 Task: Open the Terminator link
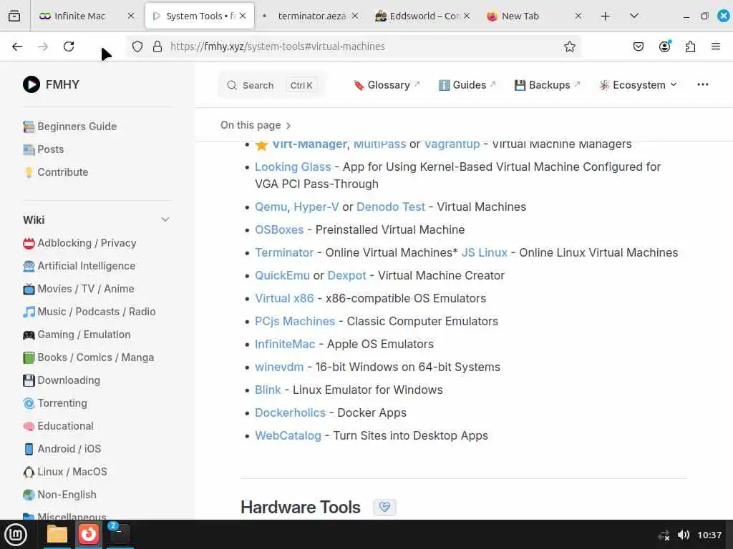(x=284, y=252)
